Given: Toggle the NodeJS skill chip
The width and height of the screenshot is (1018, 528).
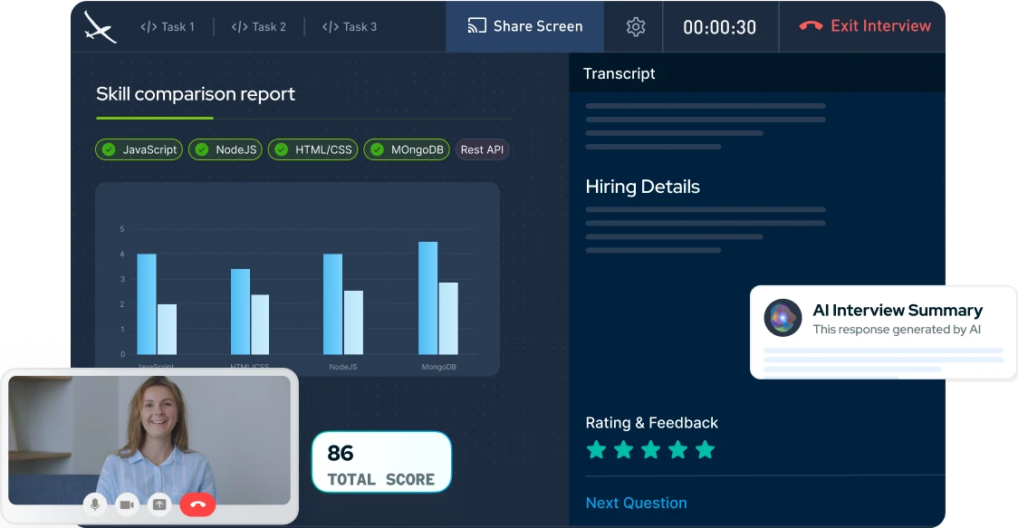Looking at the screenshot, I should pos(226,149).
